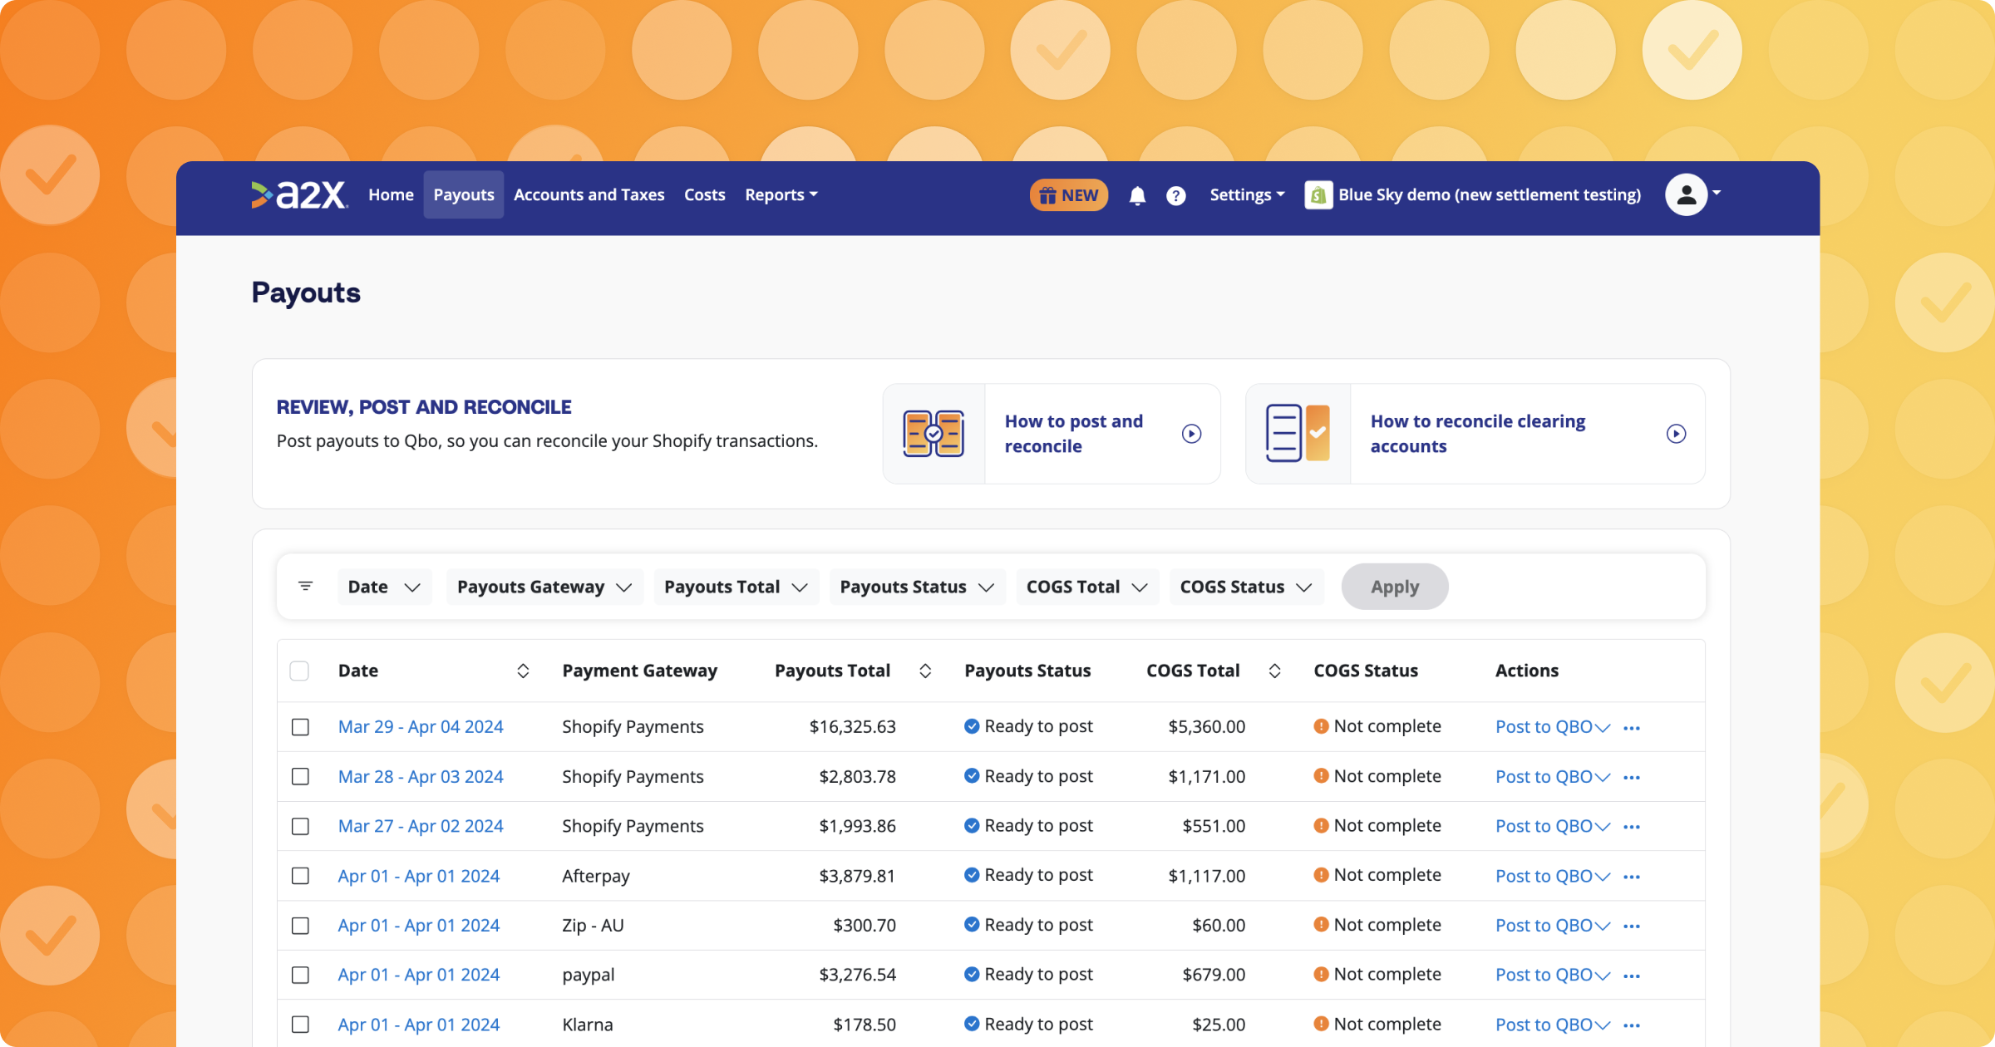Image resolution: width=1995 pixels, height=1047 pixels.
Task: Sort by the COGS Total column arrows
Action: click(1274, 671)
